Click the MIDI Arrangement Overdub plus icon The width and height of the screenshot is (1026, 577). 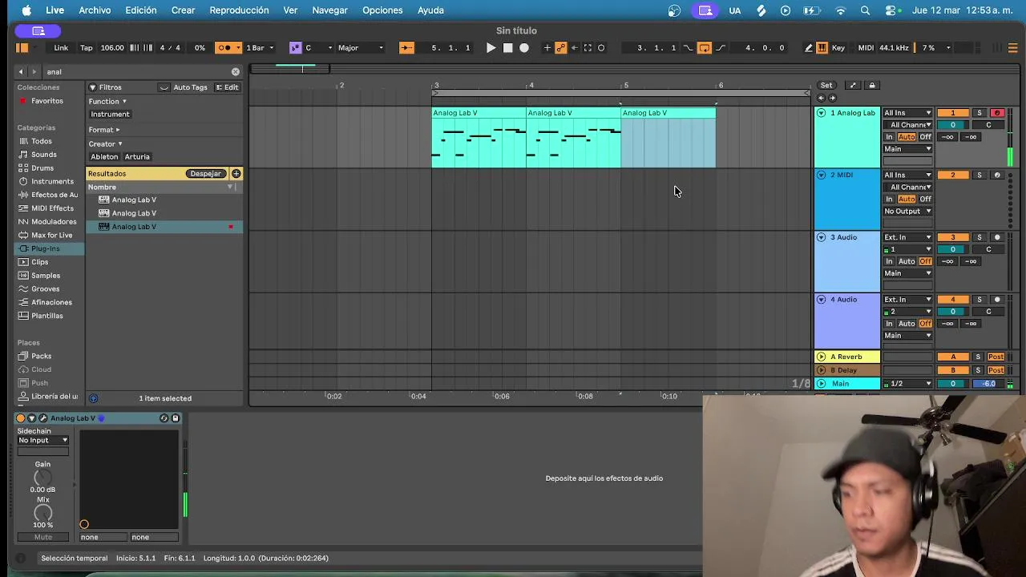(x=547, y=48)
